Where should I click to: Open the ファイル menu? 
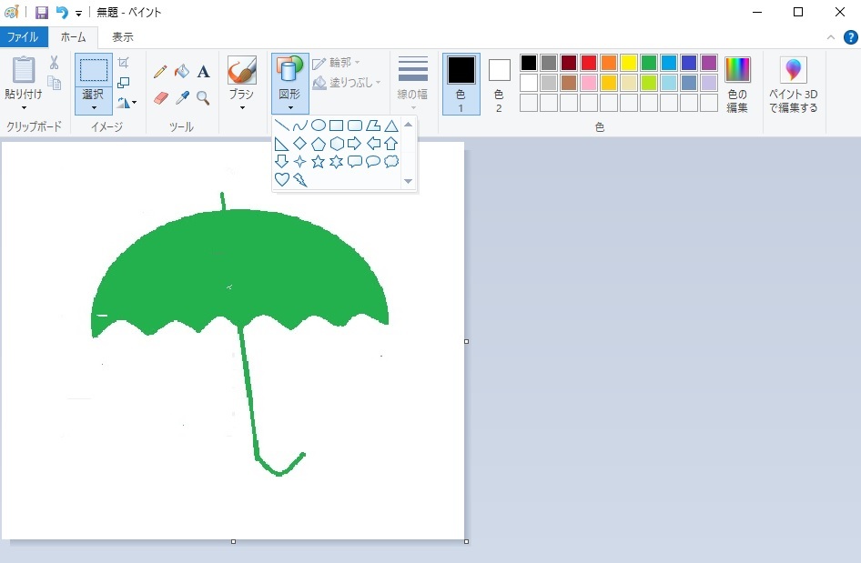(x=24, y=37)
